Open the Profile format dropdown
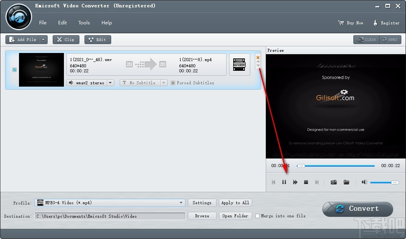The image size is (406, 239). click(181, 203)
